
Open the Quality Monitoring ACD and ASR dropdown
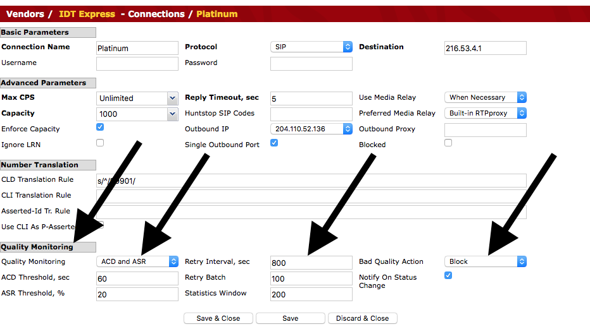(x=137, y=261)
